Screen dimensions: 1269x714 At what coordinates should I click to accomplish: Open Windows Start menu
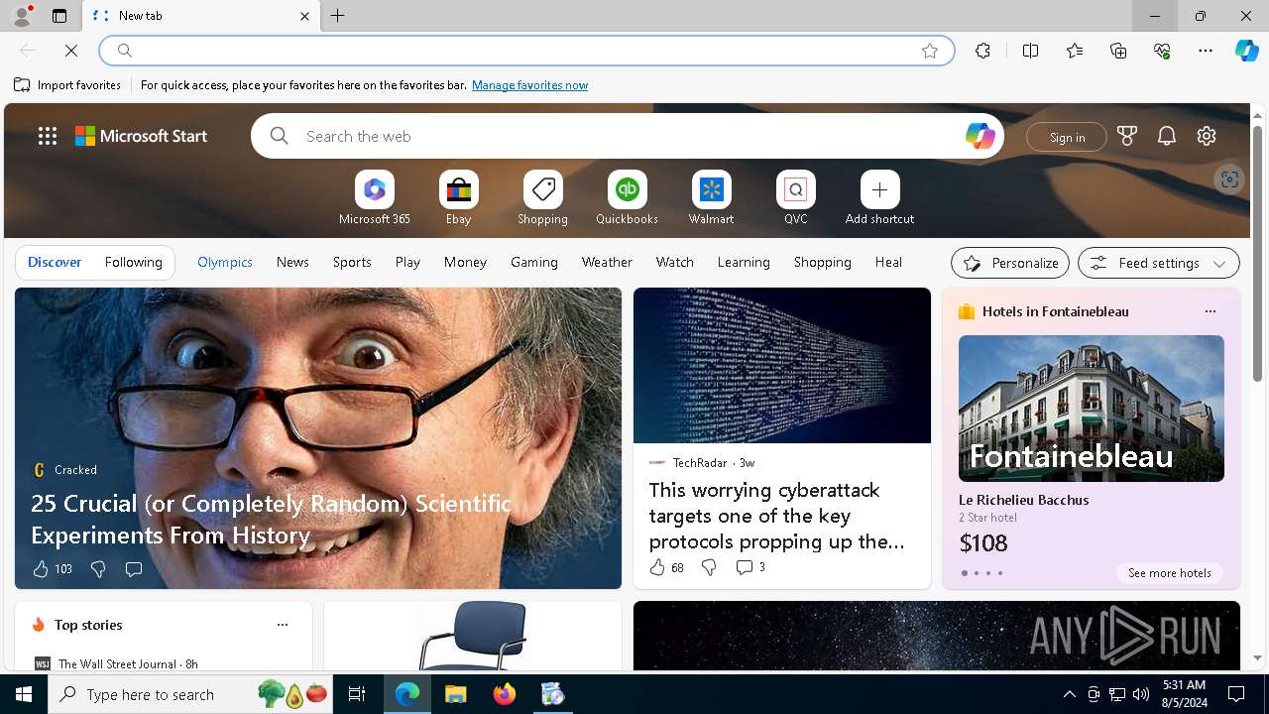[x=24, y=694]
